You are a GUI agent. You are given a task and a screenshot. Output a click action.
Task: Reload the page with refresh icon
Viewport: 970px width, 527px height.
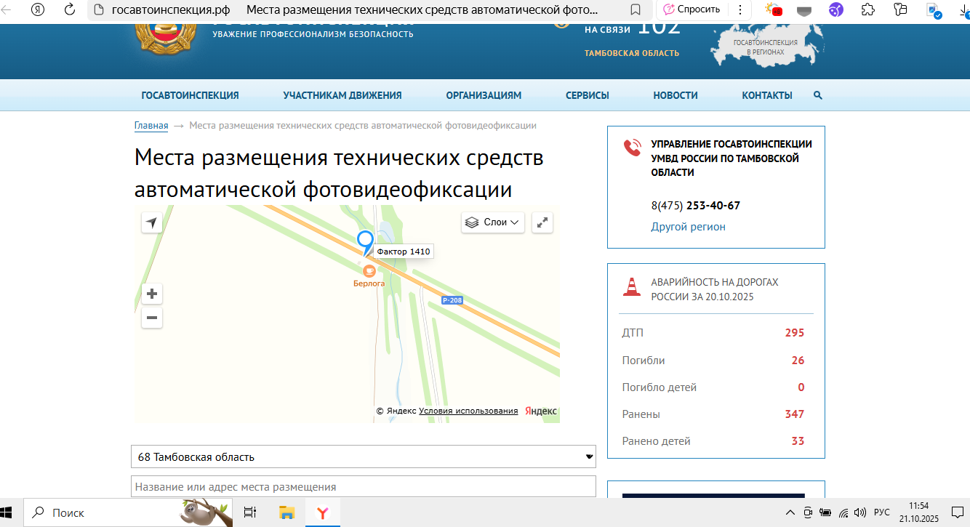click(x=70, y=10)
